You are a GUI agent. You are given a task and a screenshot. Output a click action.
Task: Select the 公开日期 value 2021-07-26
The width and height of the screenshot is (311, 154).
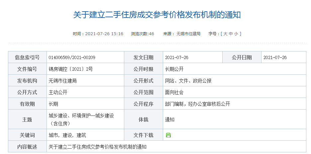pyautogui.click(x=275, y=57)
